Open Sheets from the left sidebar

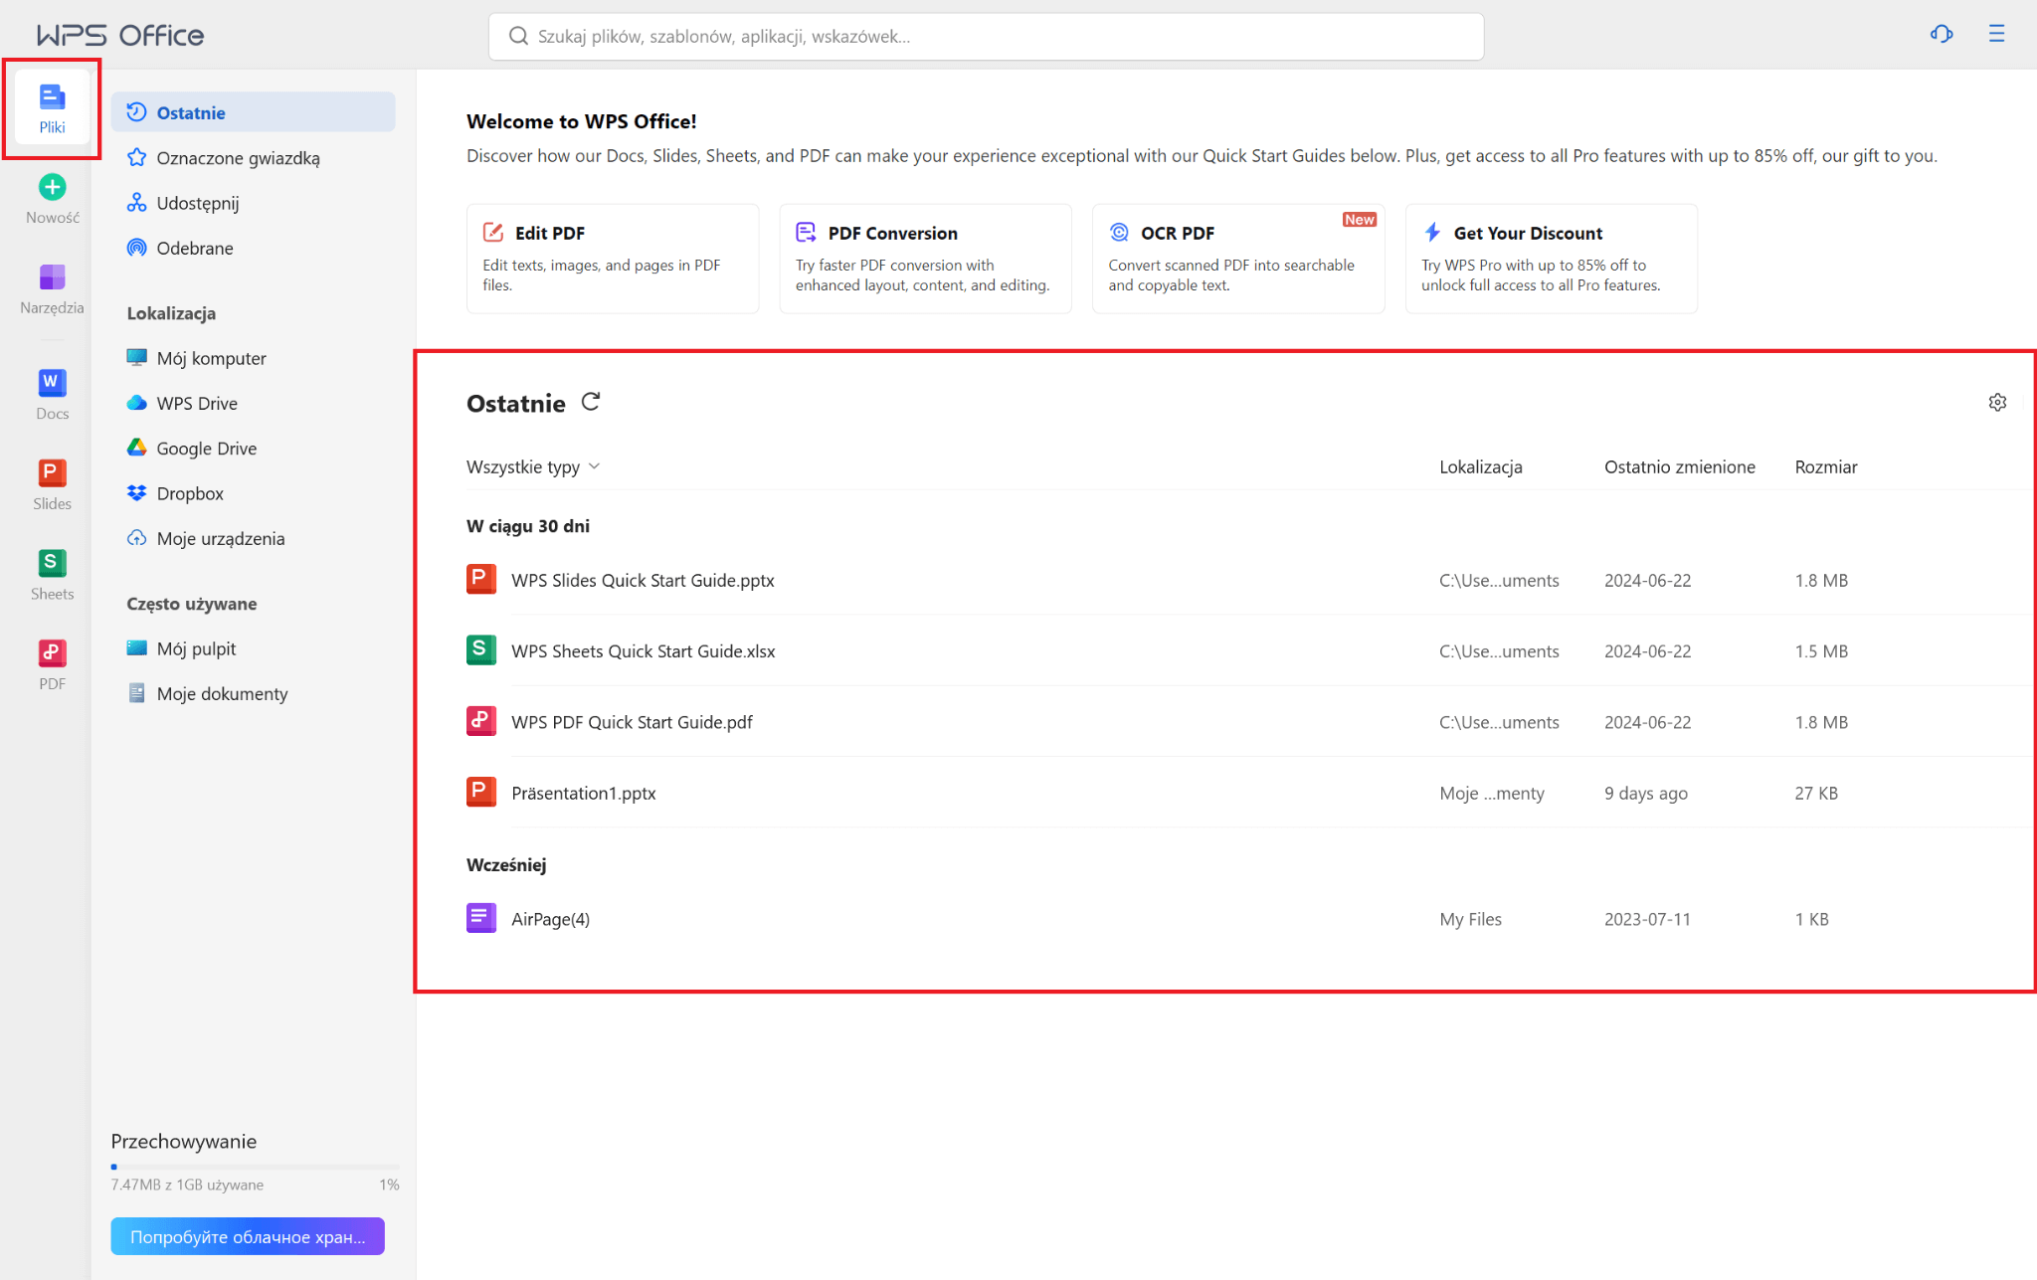click(x=51, y=573)
